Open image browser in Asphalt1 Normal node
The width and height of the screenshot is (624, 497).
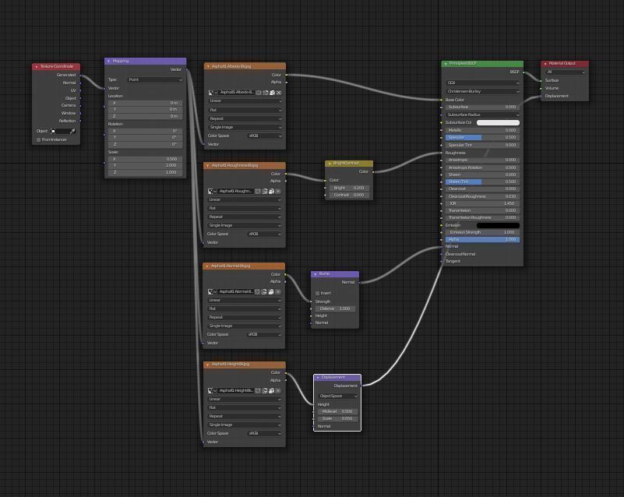(212, 291)
